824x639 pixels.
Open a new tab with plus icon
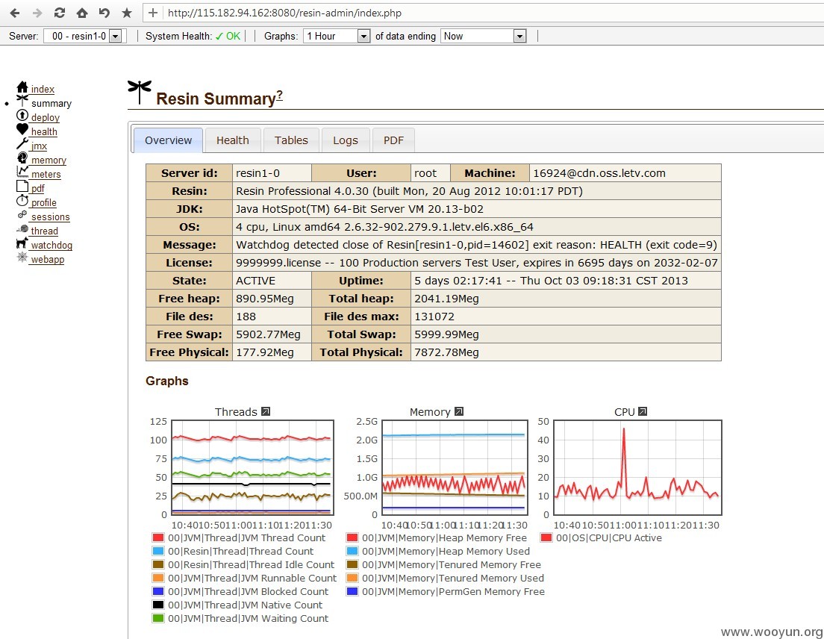[x=152, y=13]
